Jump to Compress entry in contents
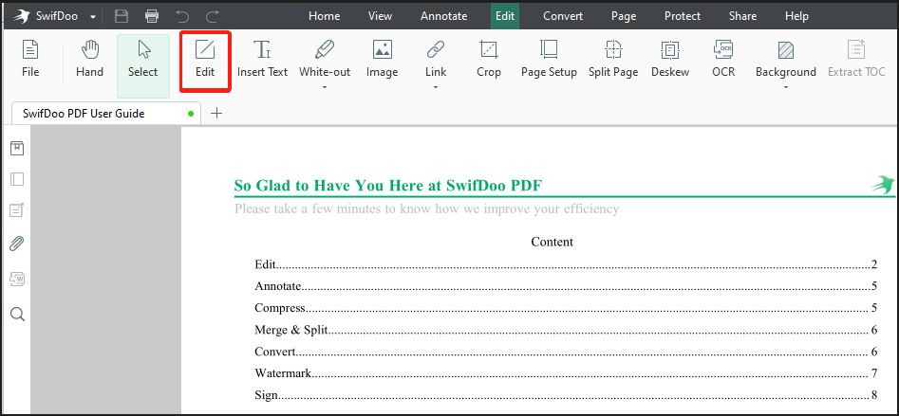Image resolution: width=899 pixels, height=416 pixels. click(x=567, y=308)
